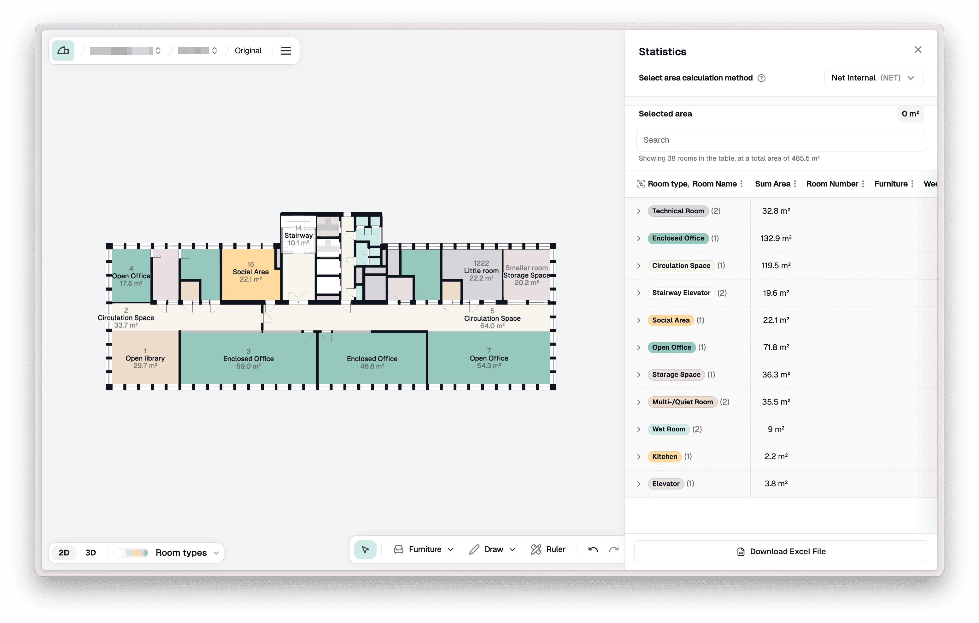Screen dimensions: 979x623
Task: Click the 119.5 m² area value
Action: coord(776,266)
